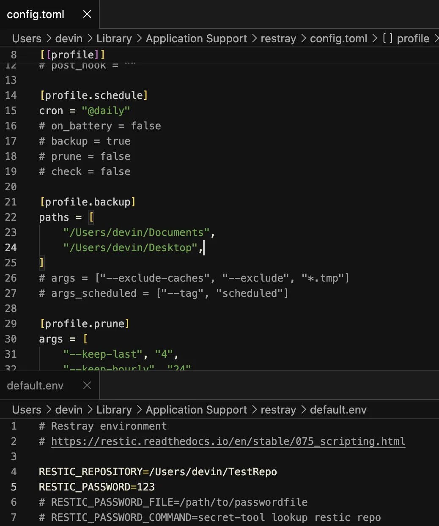Click the sticky [[profile]] header line
439x526 pixels.
click(x=72, y=55)
